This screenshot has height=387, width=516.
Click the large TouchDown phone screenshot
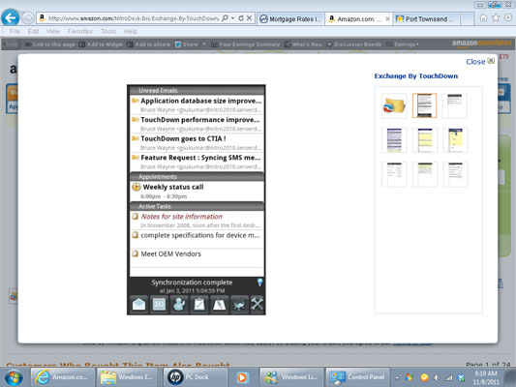(197, 200)
